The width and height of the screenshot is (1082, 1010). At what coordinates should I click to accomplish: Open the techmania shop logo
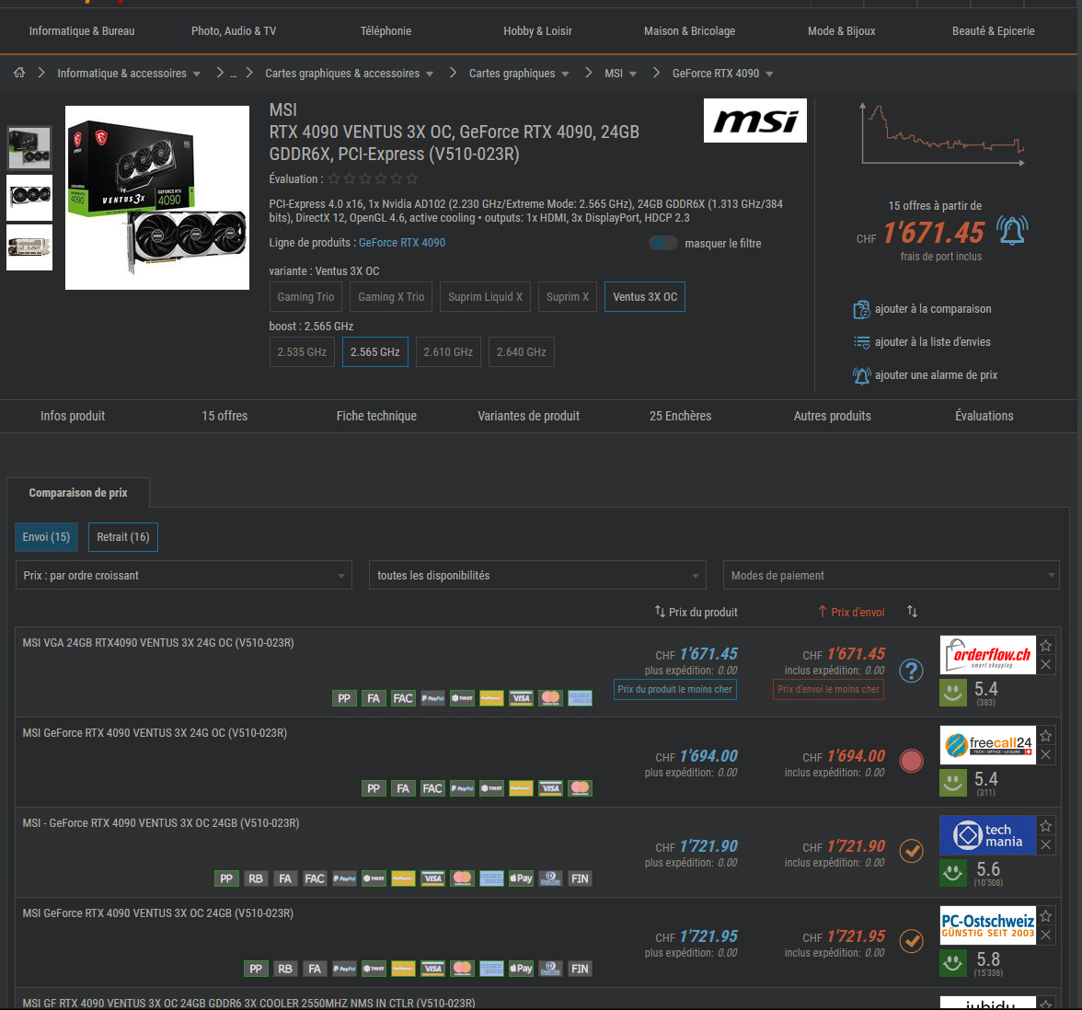pos(987,835)
